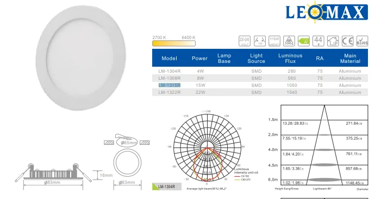Click the 1.02/1.98 lx illuminance value
This screenshot has height=199, width=381.
293,183
